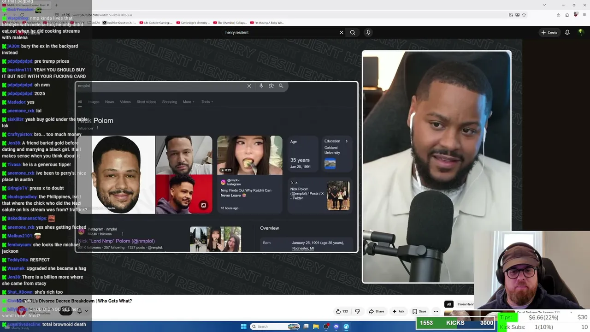Open more actions menu below video

click(436, 311)
